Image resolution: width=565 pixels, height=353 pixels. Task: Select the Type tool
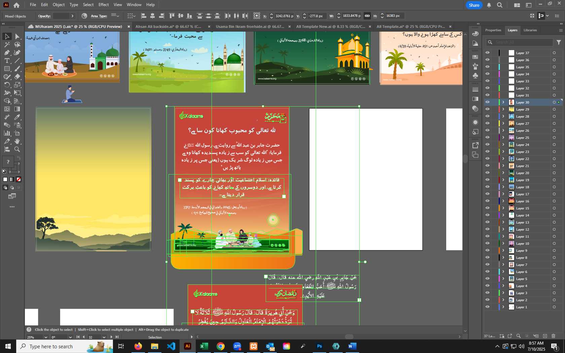tap(7, 61)
